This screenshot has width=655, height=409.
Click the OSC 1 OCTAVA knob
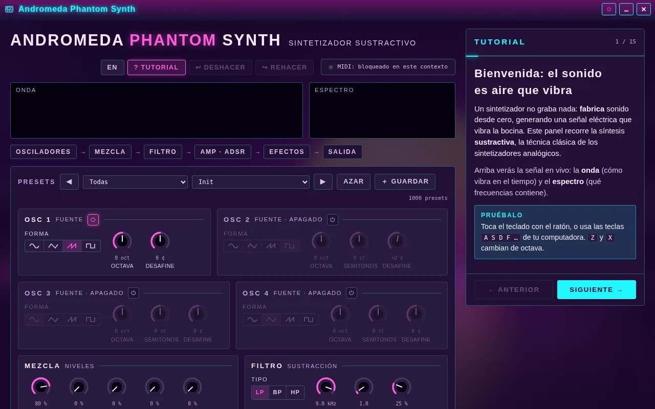coord(122,241)
